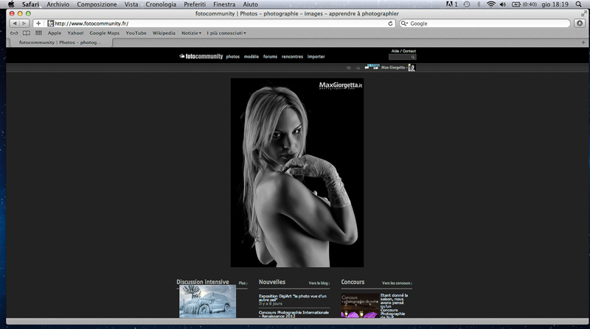The height and width of the screenshot is (329, 590).
Task: Go to the modèle section
Action: (251, 57)
